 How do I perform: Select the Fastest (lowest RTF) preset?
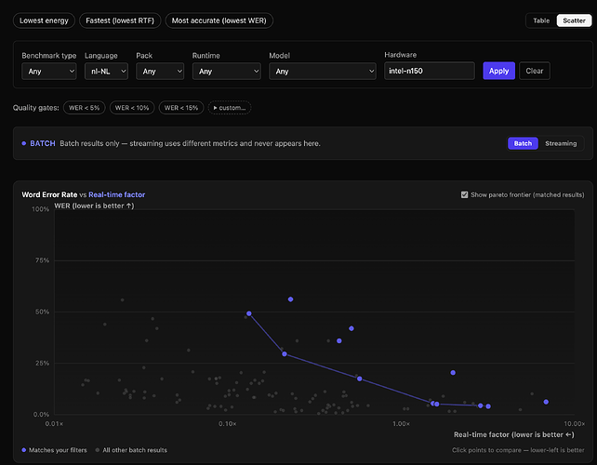(x=120, y=20)
